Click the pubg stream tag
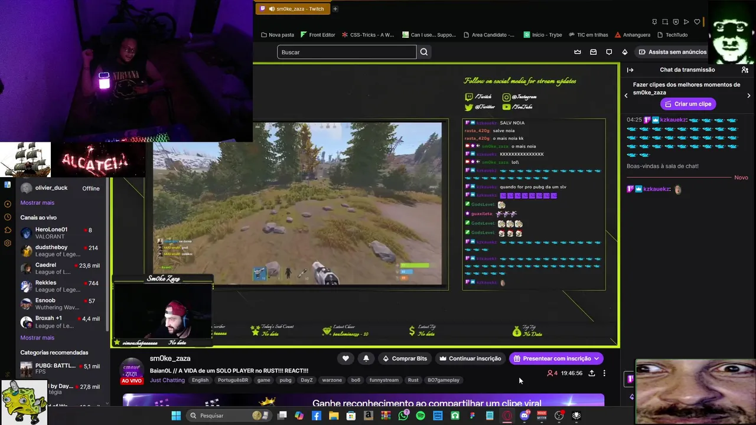 (x=285, y=380)
